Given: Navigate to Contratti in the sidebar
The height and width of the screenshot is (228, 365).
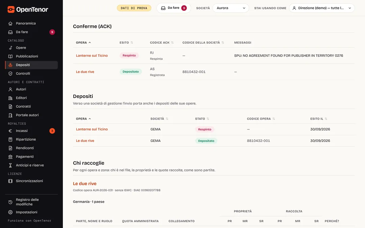Looking at the screenshot, I should [31, 106].
